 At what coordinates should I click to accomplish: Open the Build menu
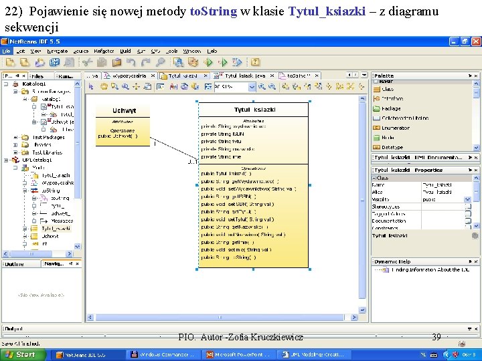pos(125,51)
